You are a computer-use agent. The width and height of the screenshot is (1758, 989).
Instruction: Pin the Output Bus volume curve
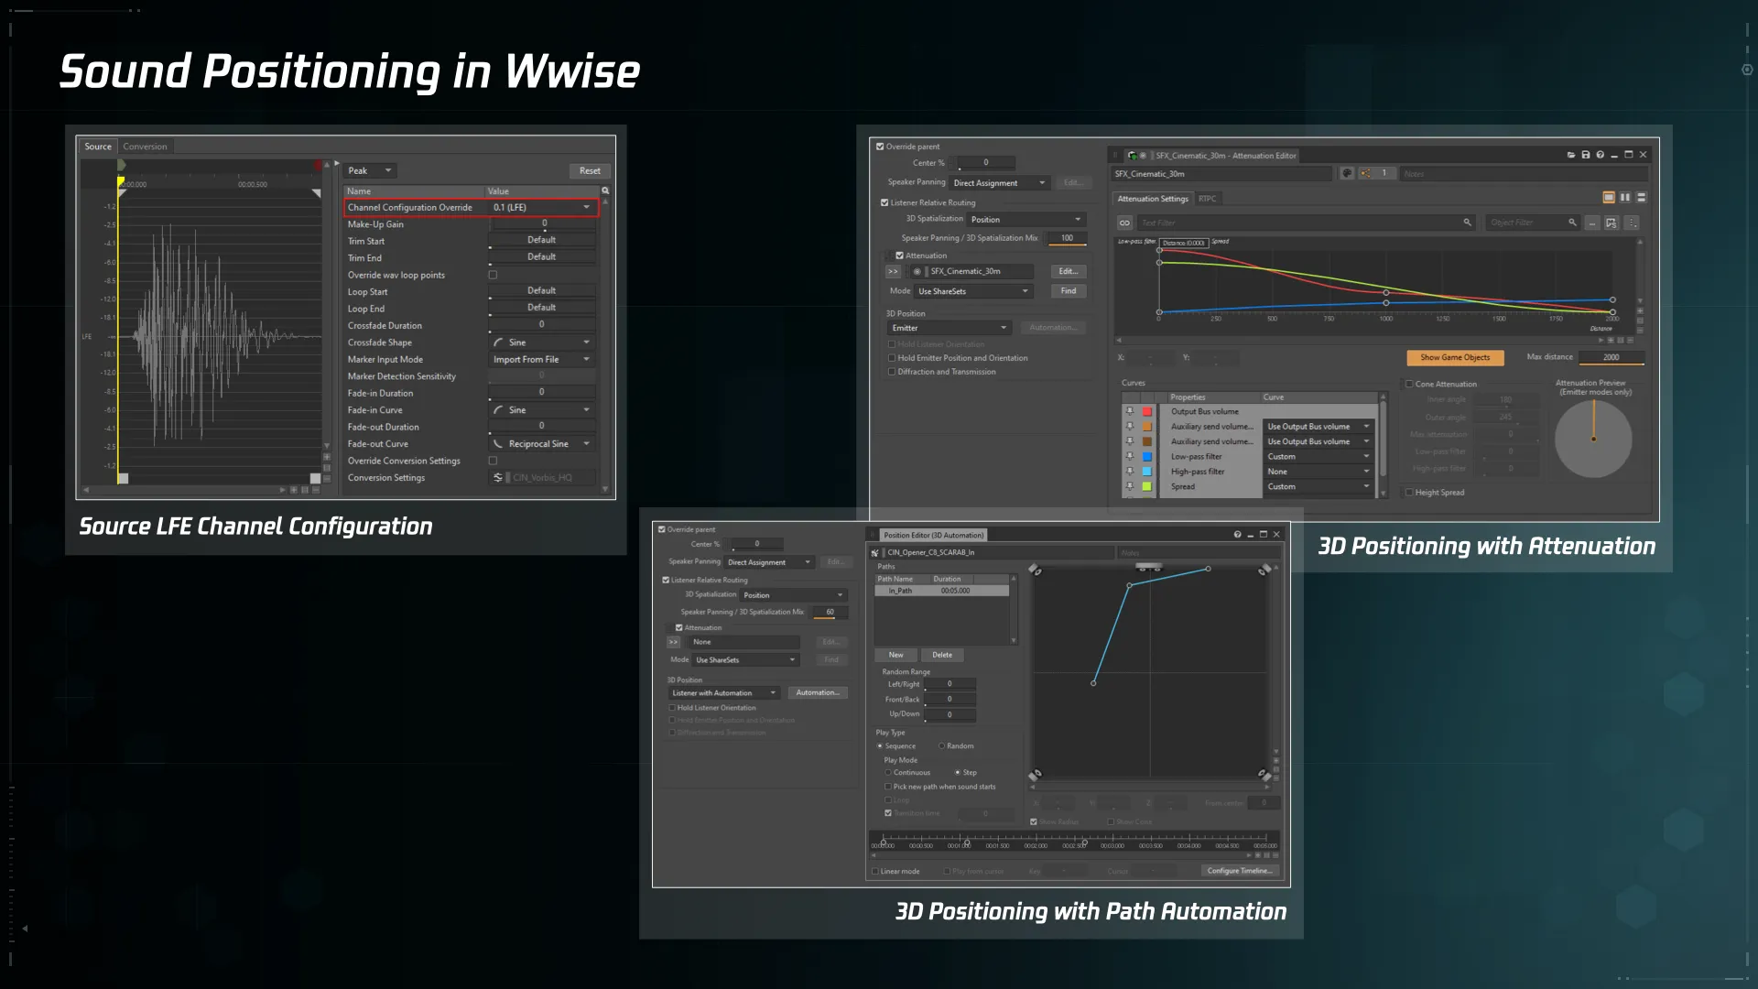click(1130, 411)
